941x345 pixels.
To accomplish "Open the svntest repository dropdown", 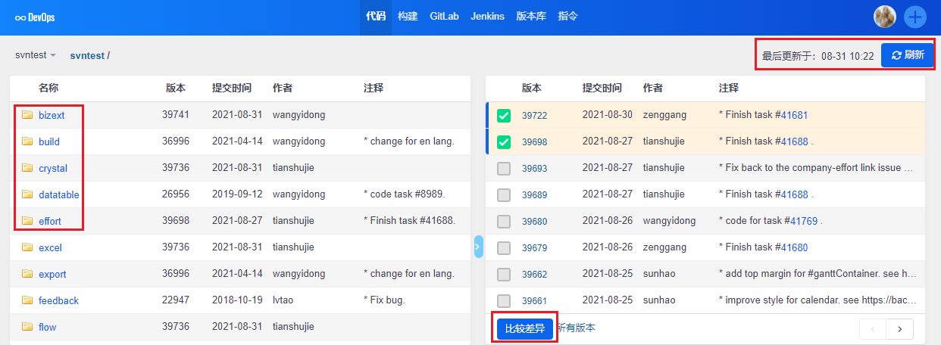I will 36,55.
